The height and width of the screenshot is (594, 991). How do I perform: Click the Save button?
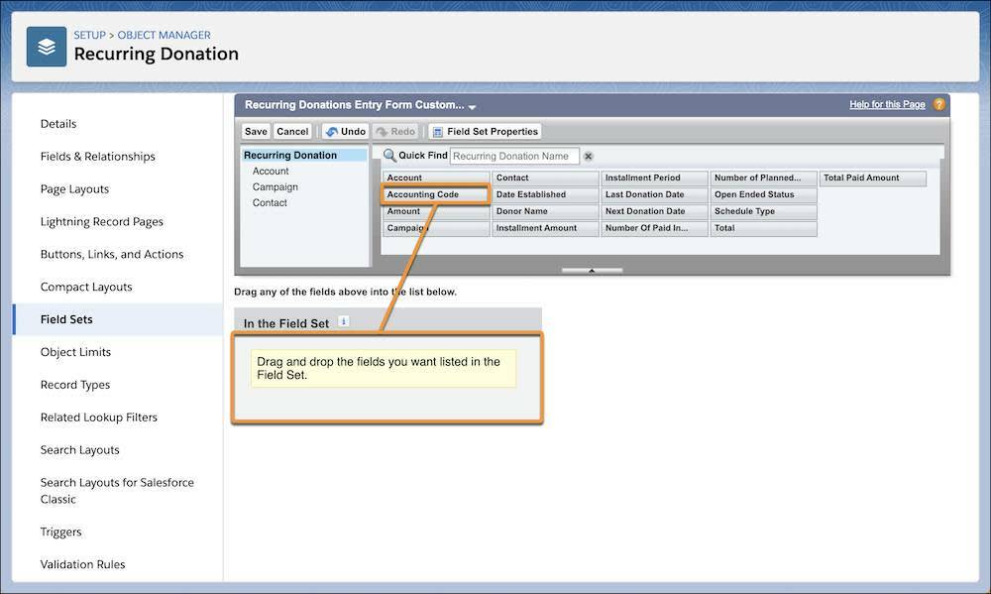(x=256, y=132)
